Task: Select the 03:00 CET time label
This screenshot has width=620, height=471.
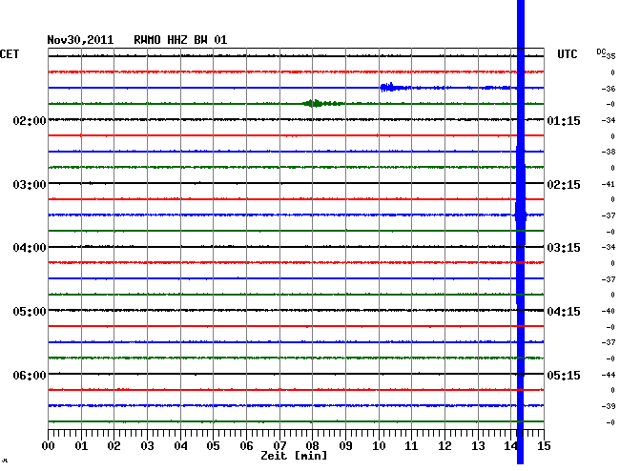Action: point(30,185)
